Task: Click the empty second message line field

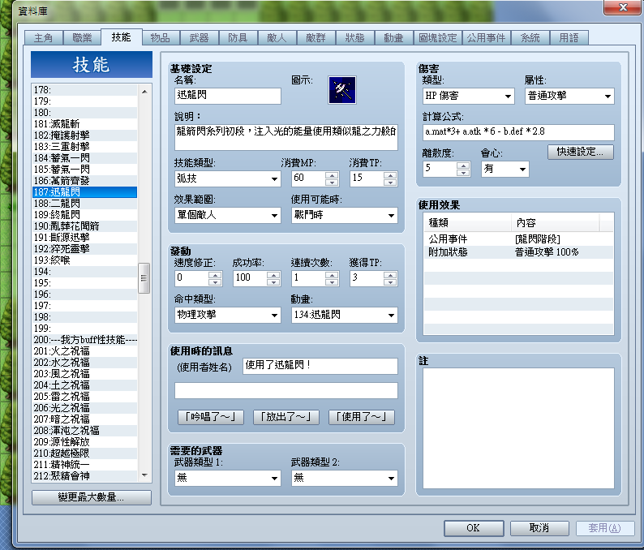Action: pos(286,391)
